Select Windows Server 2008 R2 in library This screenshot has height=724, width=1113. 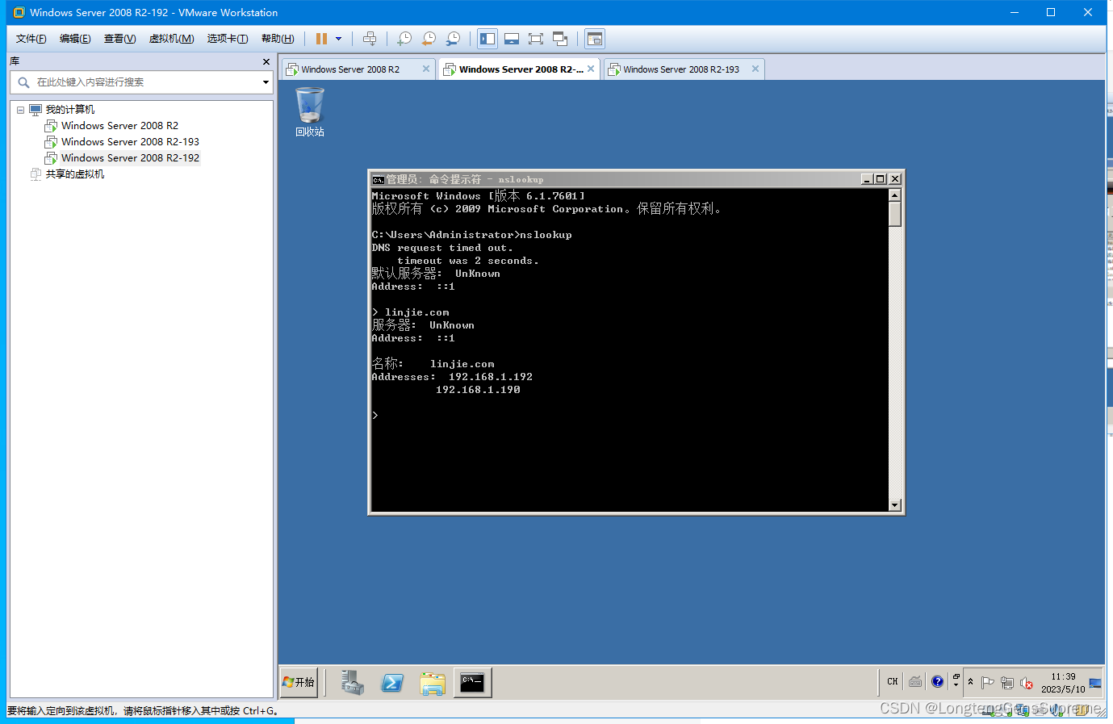(119, 126)
